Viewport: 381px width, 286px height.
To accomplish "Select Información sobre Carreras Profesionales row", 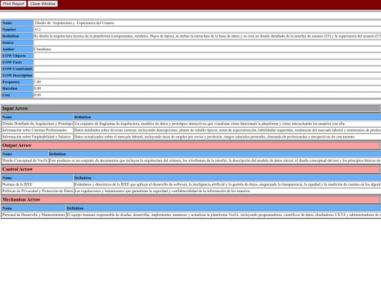I will (191, 131).
